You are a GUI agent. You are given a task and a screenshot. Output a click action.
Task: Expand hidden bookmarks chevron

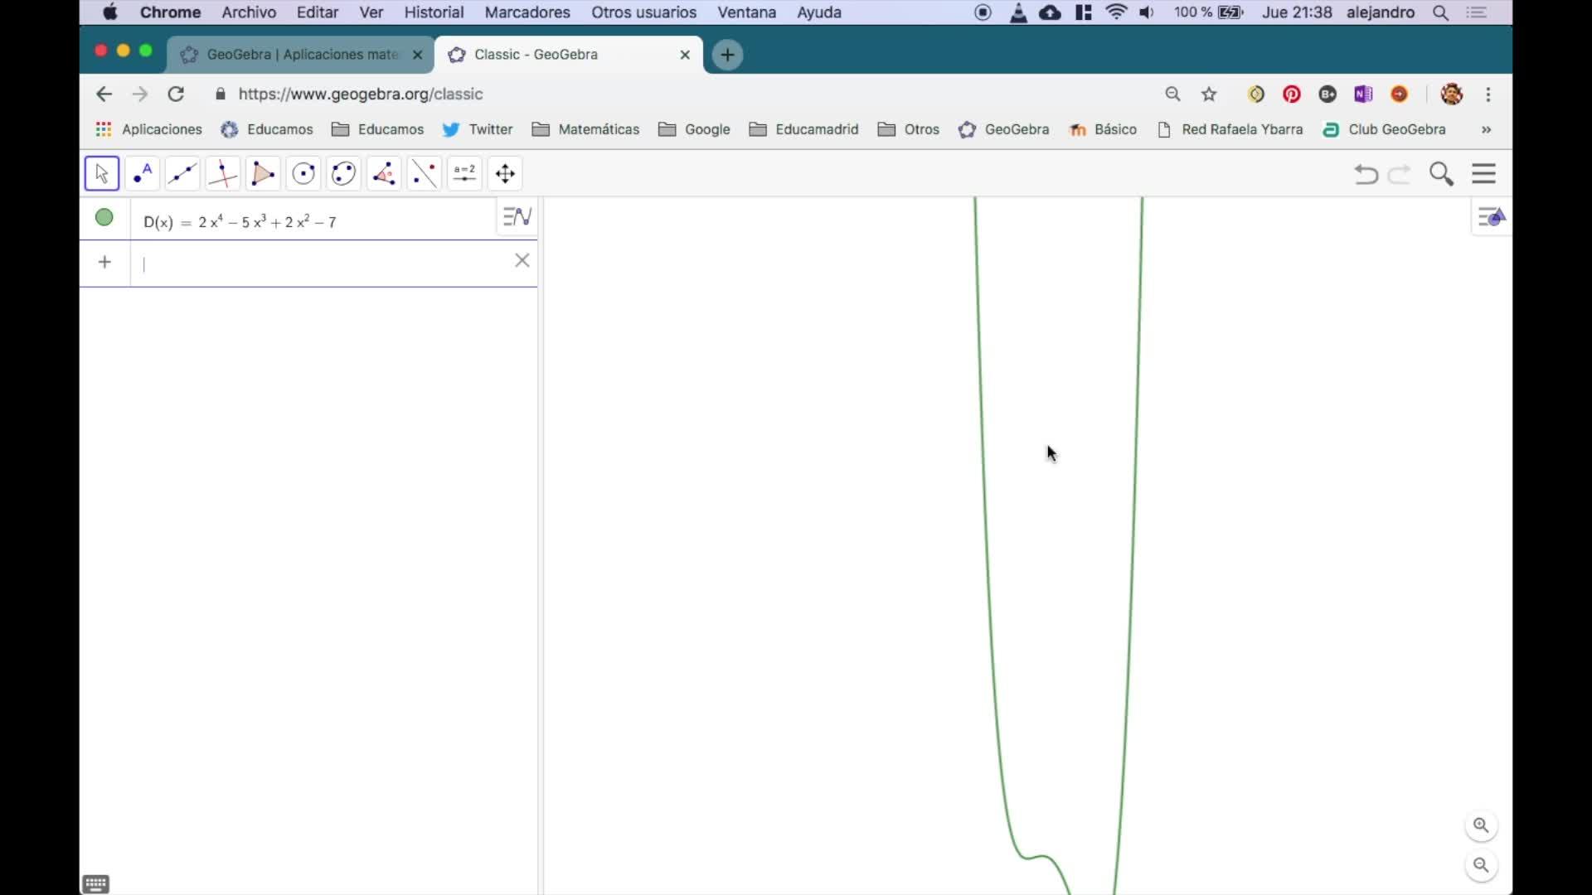(1486, 130)
